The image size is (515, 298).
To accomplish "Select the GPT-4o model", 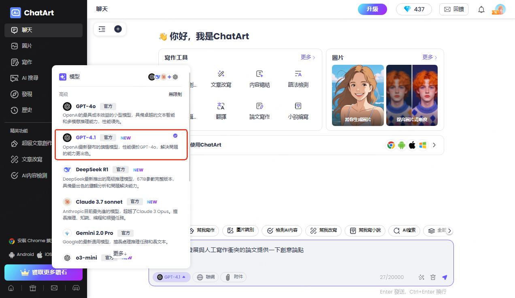I will pyautogui.click(x=121, y=113).
